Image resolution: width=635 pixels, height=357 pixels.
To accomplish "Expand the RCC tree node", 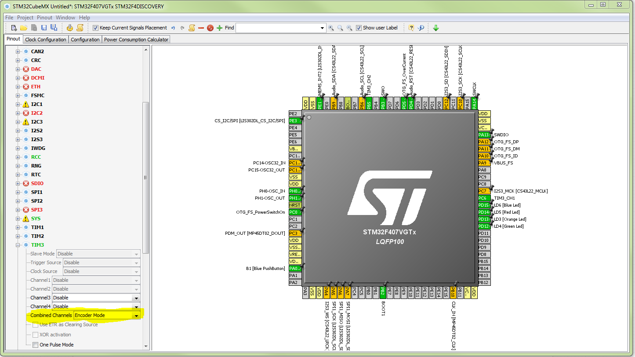I will [18, 157].
